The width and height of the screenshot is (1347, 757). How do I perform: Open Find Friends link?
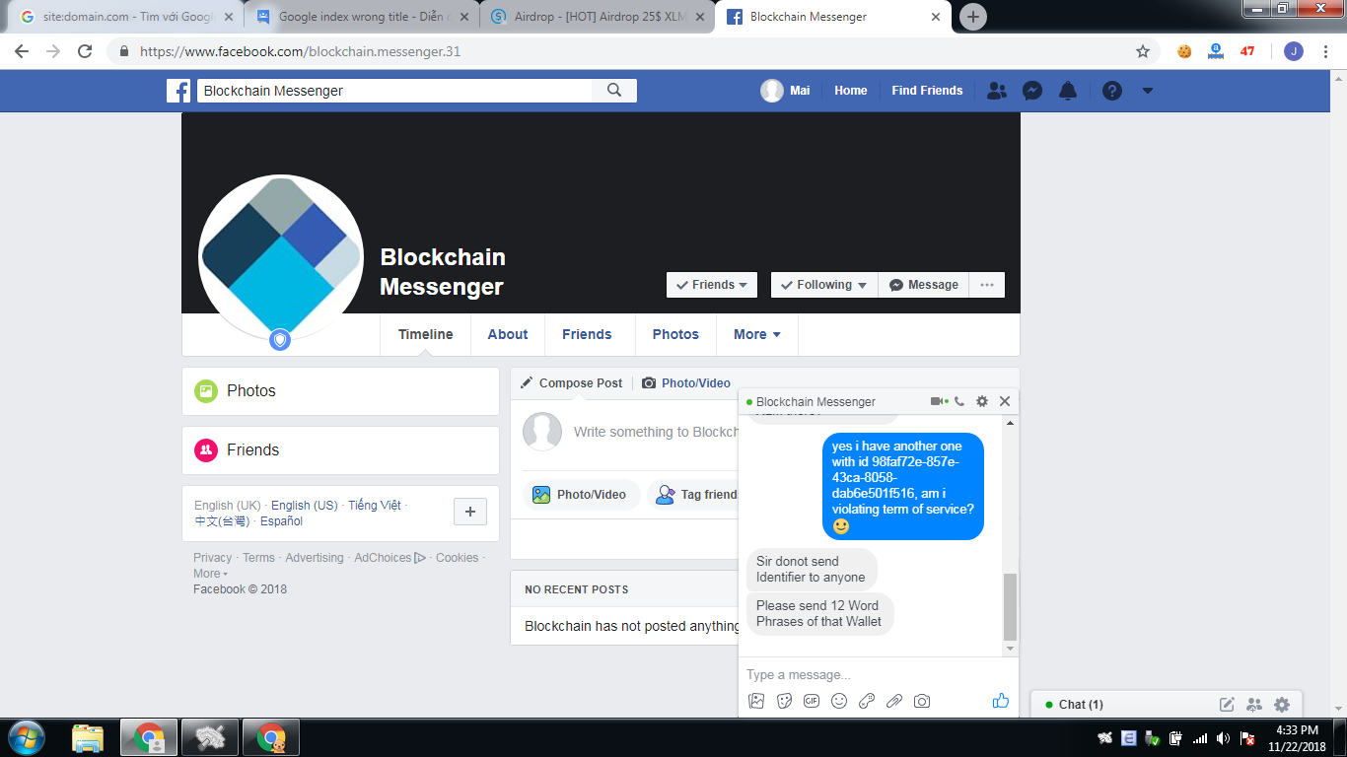(927, 91)
